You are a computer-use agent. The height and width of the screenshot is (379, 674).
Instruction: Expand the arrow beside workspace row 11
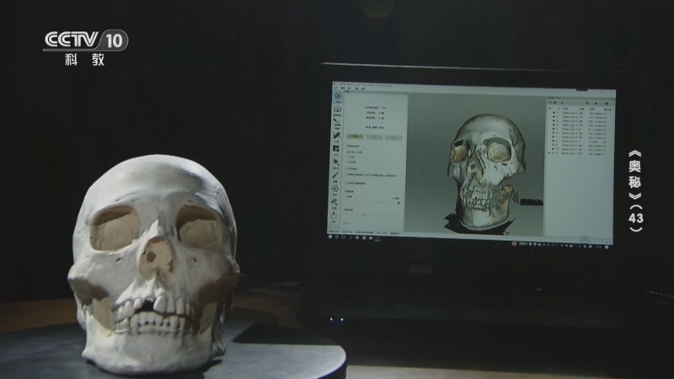click(549, 152)
